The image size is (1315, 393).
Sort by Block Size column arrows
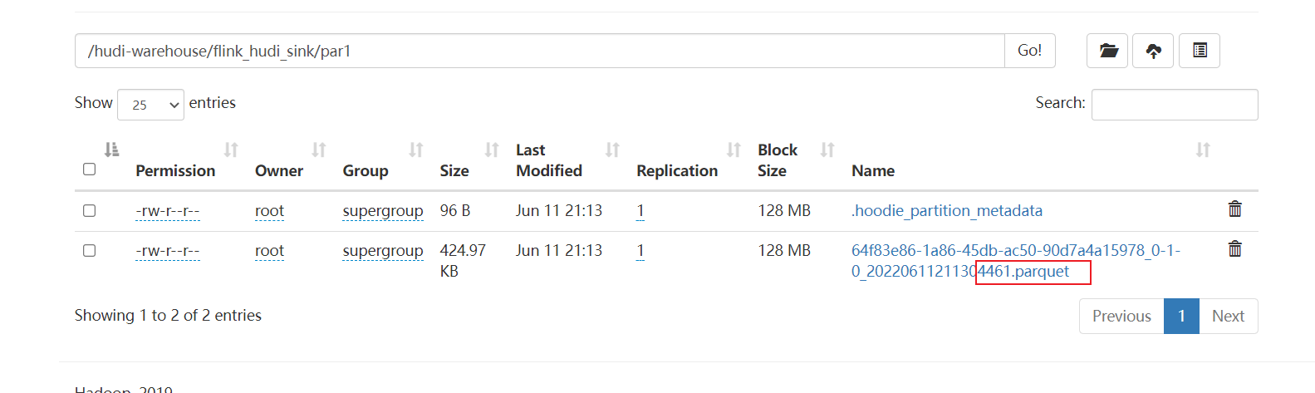click(x=827, y=150)
